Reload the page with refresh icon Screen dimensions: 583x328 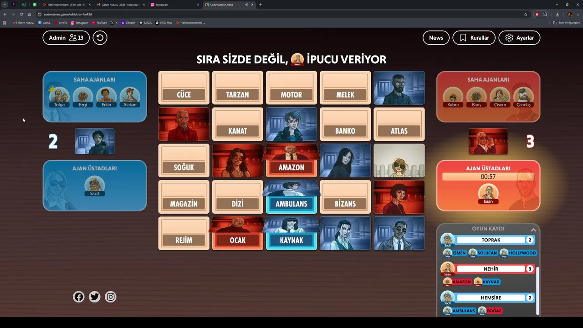(21, 14)
